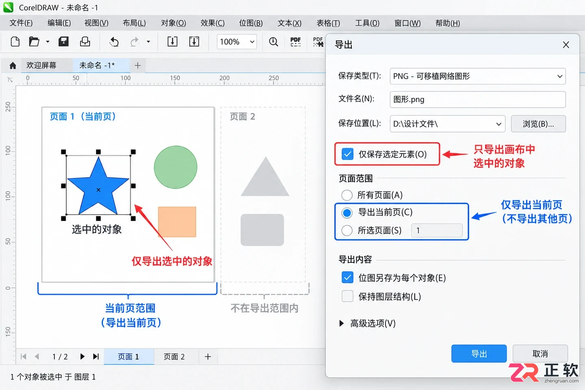Click the Import icon
The height and width of the screenshot is (390, 585).
[173, 41]
